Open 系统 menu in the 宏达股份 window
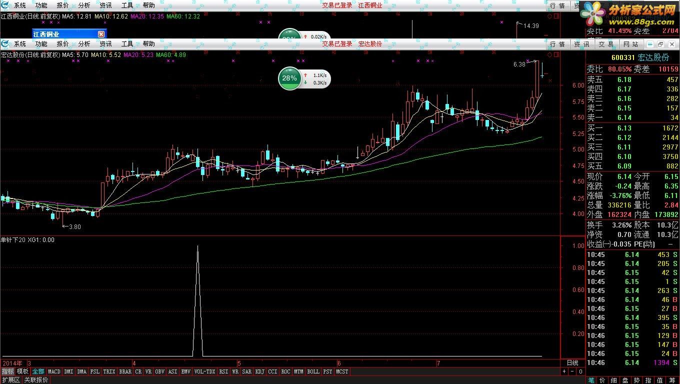 20,44
